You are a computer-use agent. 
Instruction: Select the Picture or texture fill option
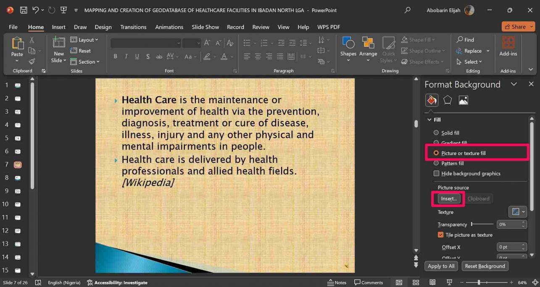click(x=460, y=153)
